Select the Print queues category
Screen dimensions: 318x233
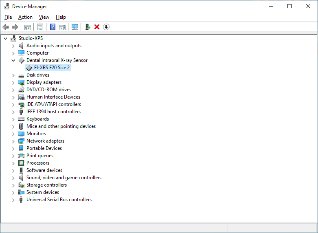(39, 156)
